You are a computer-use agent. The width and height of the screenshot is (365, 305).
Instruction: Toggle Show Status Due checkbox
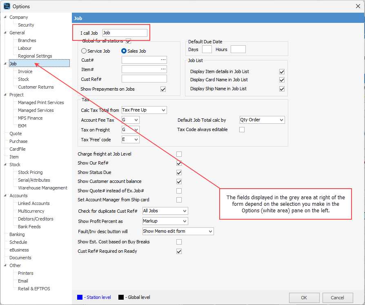tap(179, 173)
